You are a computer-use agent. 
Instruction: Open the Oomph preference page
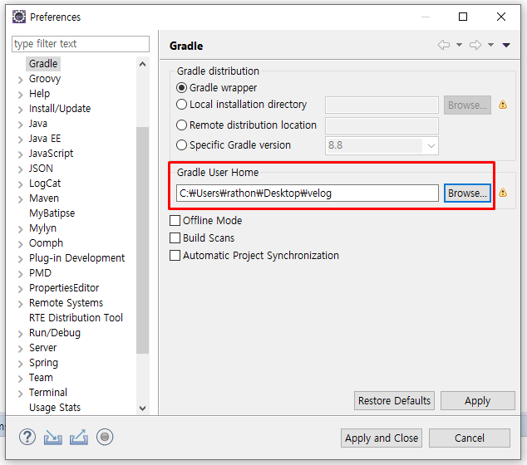coord(46,243)
